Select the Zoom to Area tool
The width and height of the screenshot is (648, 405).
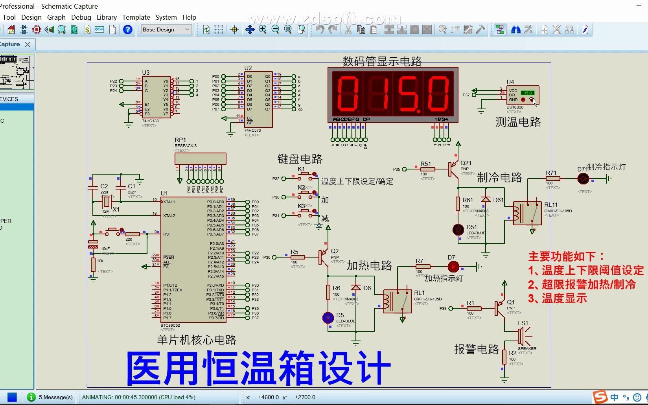(x=302, y=29)
